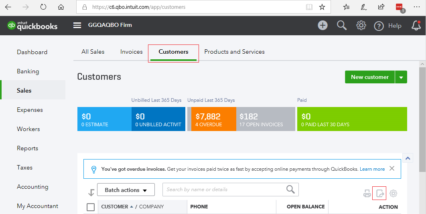
Task: Print the customer list
Action: [367, 194]
